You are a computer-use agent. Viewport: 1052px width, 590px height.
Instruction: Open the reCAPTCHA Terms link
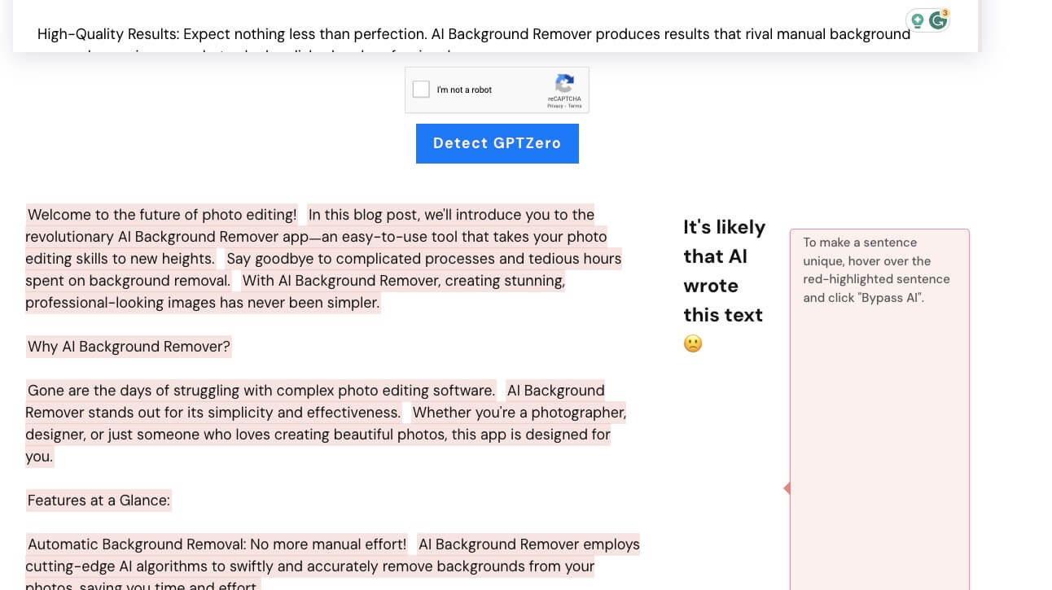(575, 106)
